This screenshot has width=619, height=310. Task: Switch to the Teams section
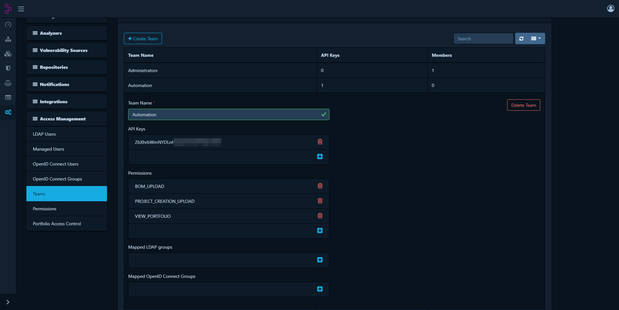point(66,193)
